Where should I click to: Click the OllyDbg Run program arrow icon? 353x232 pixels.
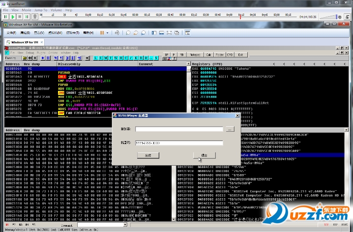coord(43,58)
